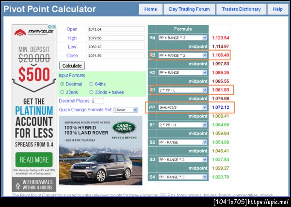Click the Mayzus logo in the ad
Screen dimensions: 291x207
point(34,32)
